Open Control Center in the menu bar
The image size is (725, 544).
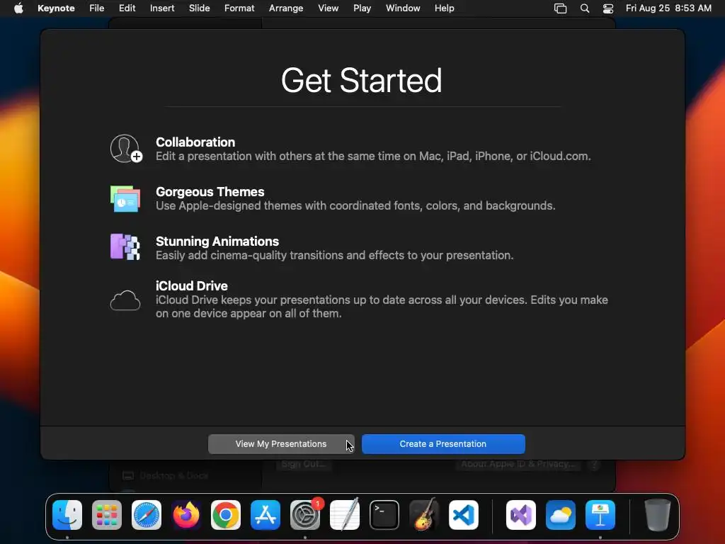[x=608, y=8]
